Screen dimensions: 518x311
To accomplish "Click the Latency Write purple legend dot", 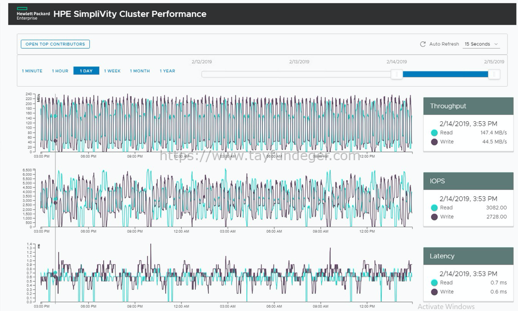I will point(435,292).
